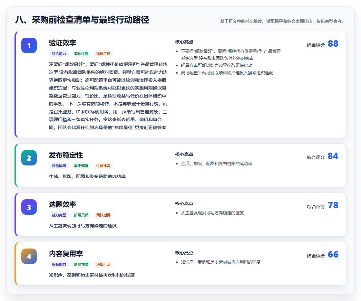This screenshot has height=301, width=361.
Task: Select the 能力完整 tag
Action: (x=59, y=215)
